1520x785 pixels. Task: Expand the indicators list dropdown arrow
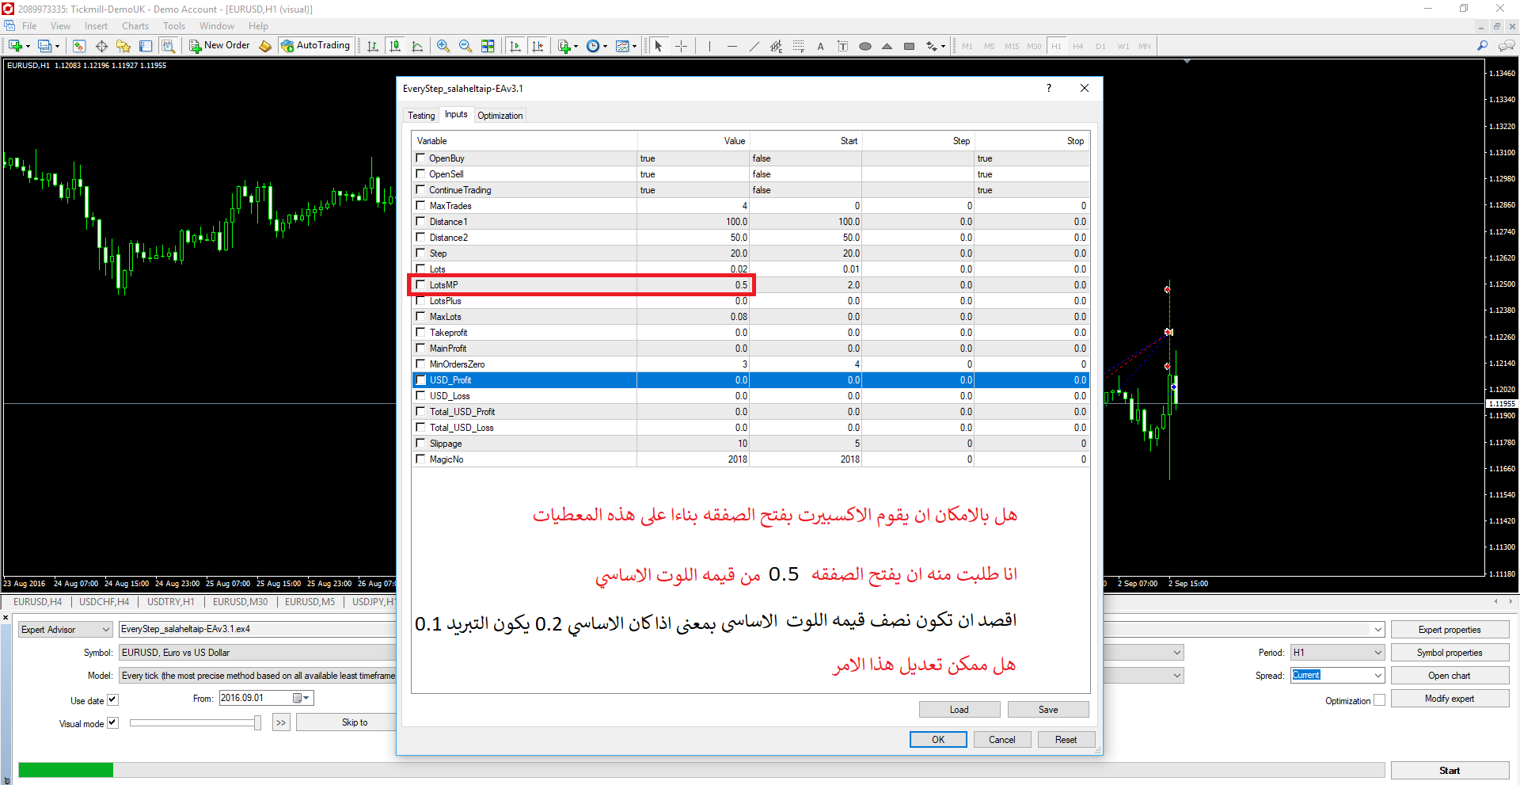point(576,46)
